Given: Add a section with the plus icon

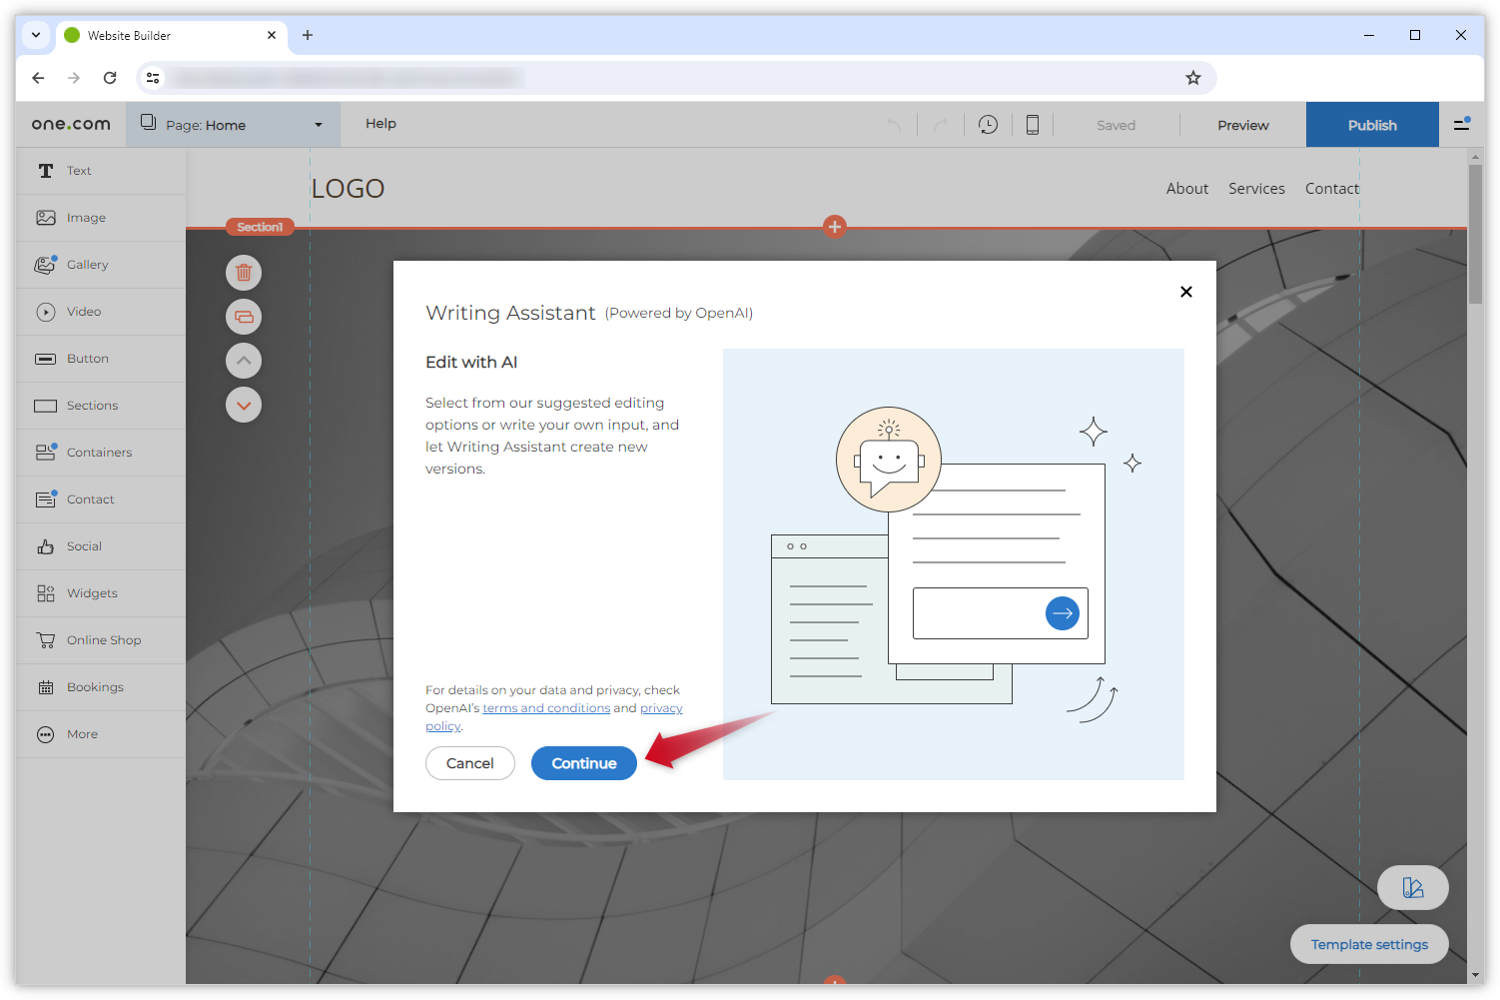Looking at the screenshot, I should point(835,227).
